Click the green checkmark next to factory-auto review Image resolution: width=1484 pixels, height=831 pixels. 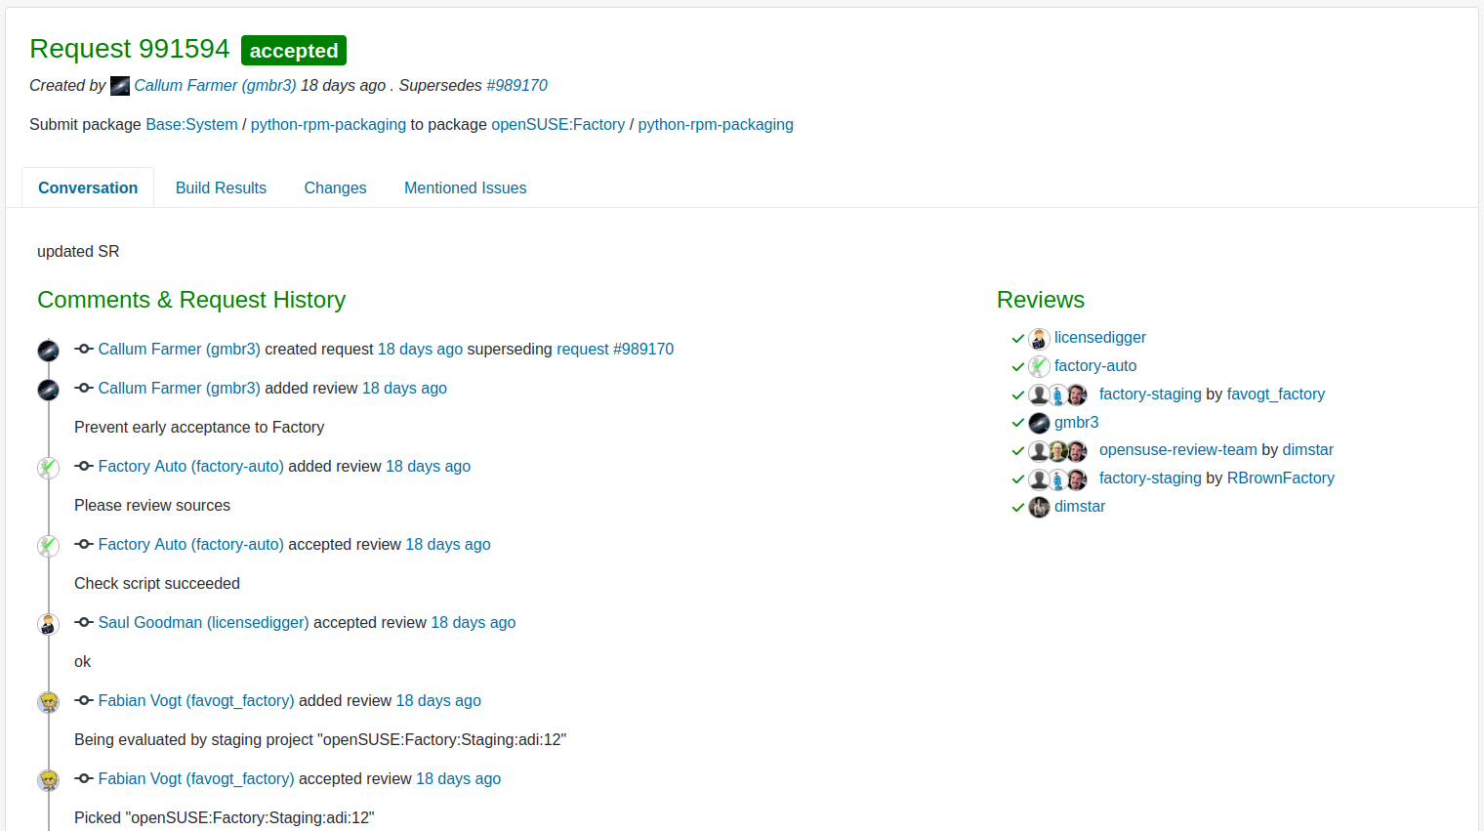click(1017, 366)
